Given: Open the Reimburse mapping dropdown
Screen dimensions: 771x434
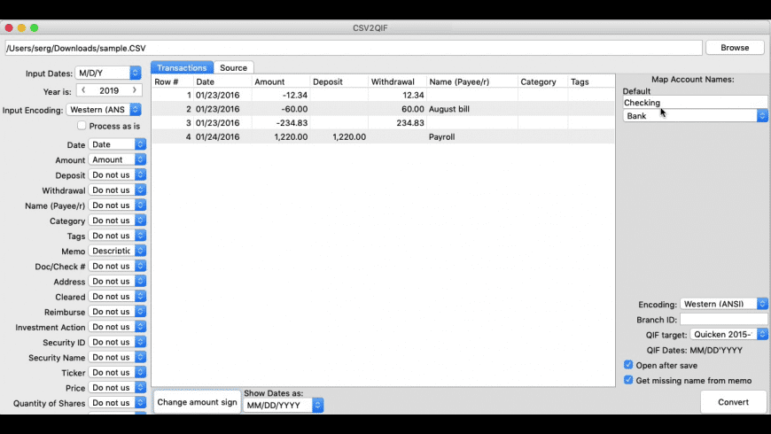Looking at the screenshot, I should tap(117, 312).
